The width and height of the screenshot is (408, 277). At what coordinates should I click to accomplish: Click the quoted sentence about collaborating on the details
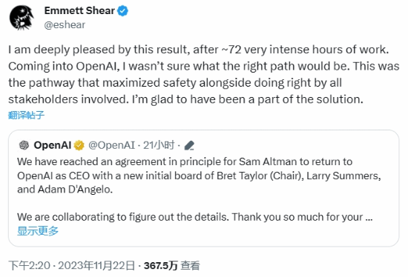click(x=195, y=217)
